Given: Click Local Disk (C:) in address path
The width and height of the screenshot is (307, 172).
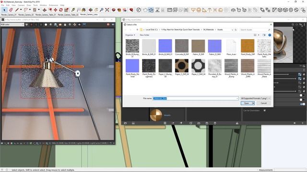Looking at the screenshot, I should pos(152,30).
